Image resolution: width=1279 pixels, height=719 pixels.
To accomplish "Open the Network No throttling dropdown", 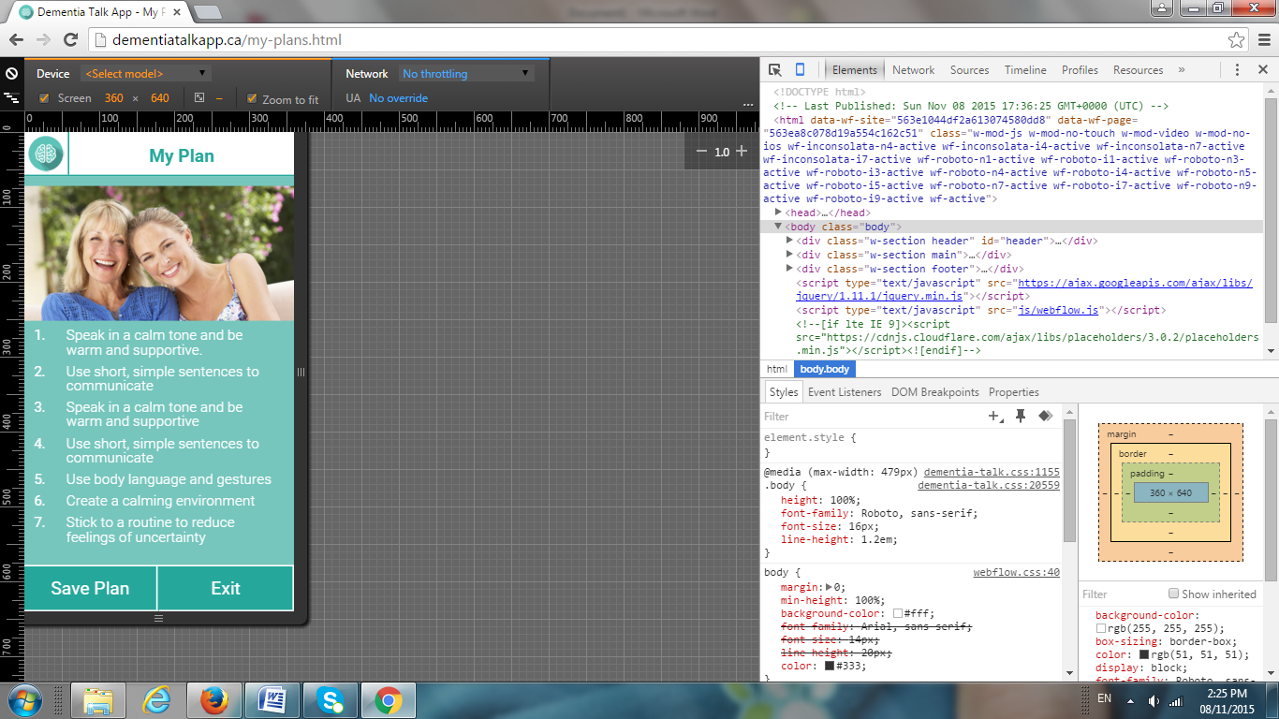I will pyautogui.click(x=466, y=73).
